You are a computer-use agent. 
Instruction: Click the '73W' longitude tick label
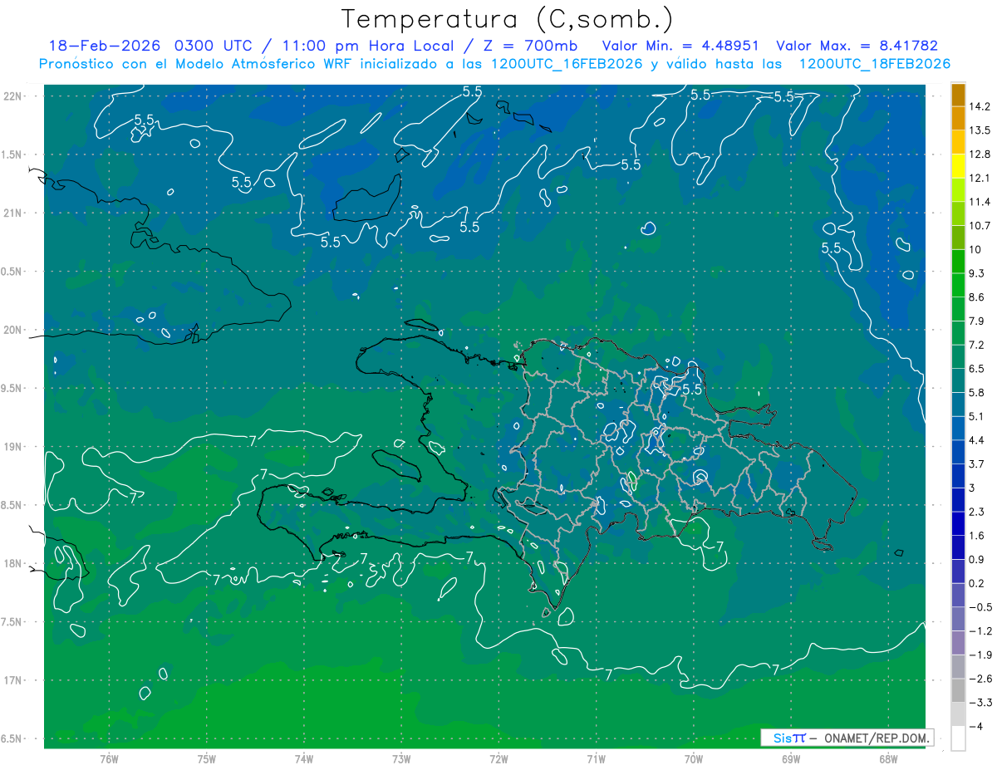pos(401,759)
